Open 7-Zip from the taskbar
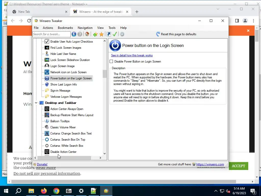 tap(69, 191)
